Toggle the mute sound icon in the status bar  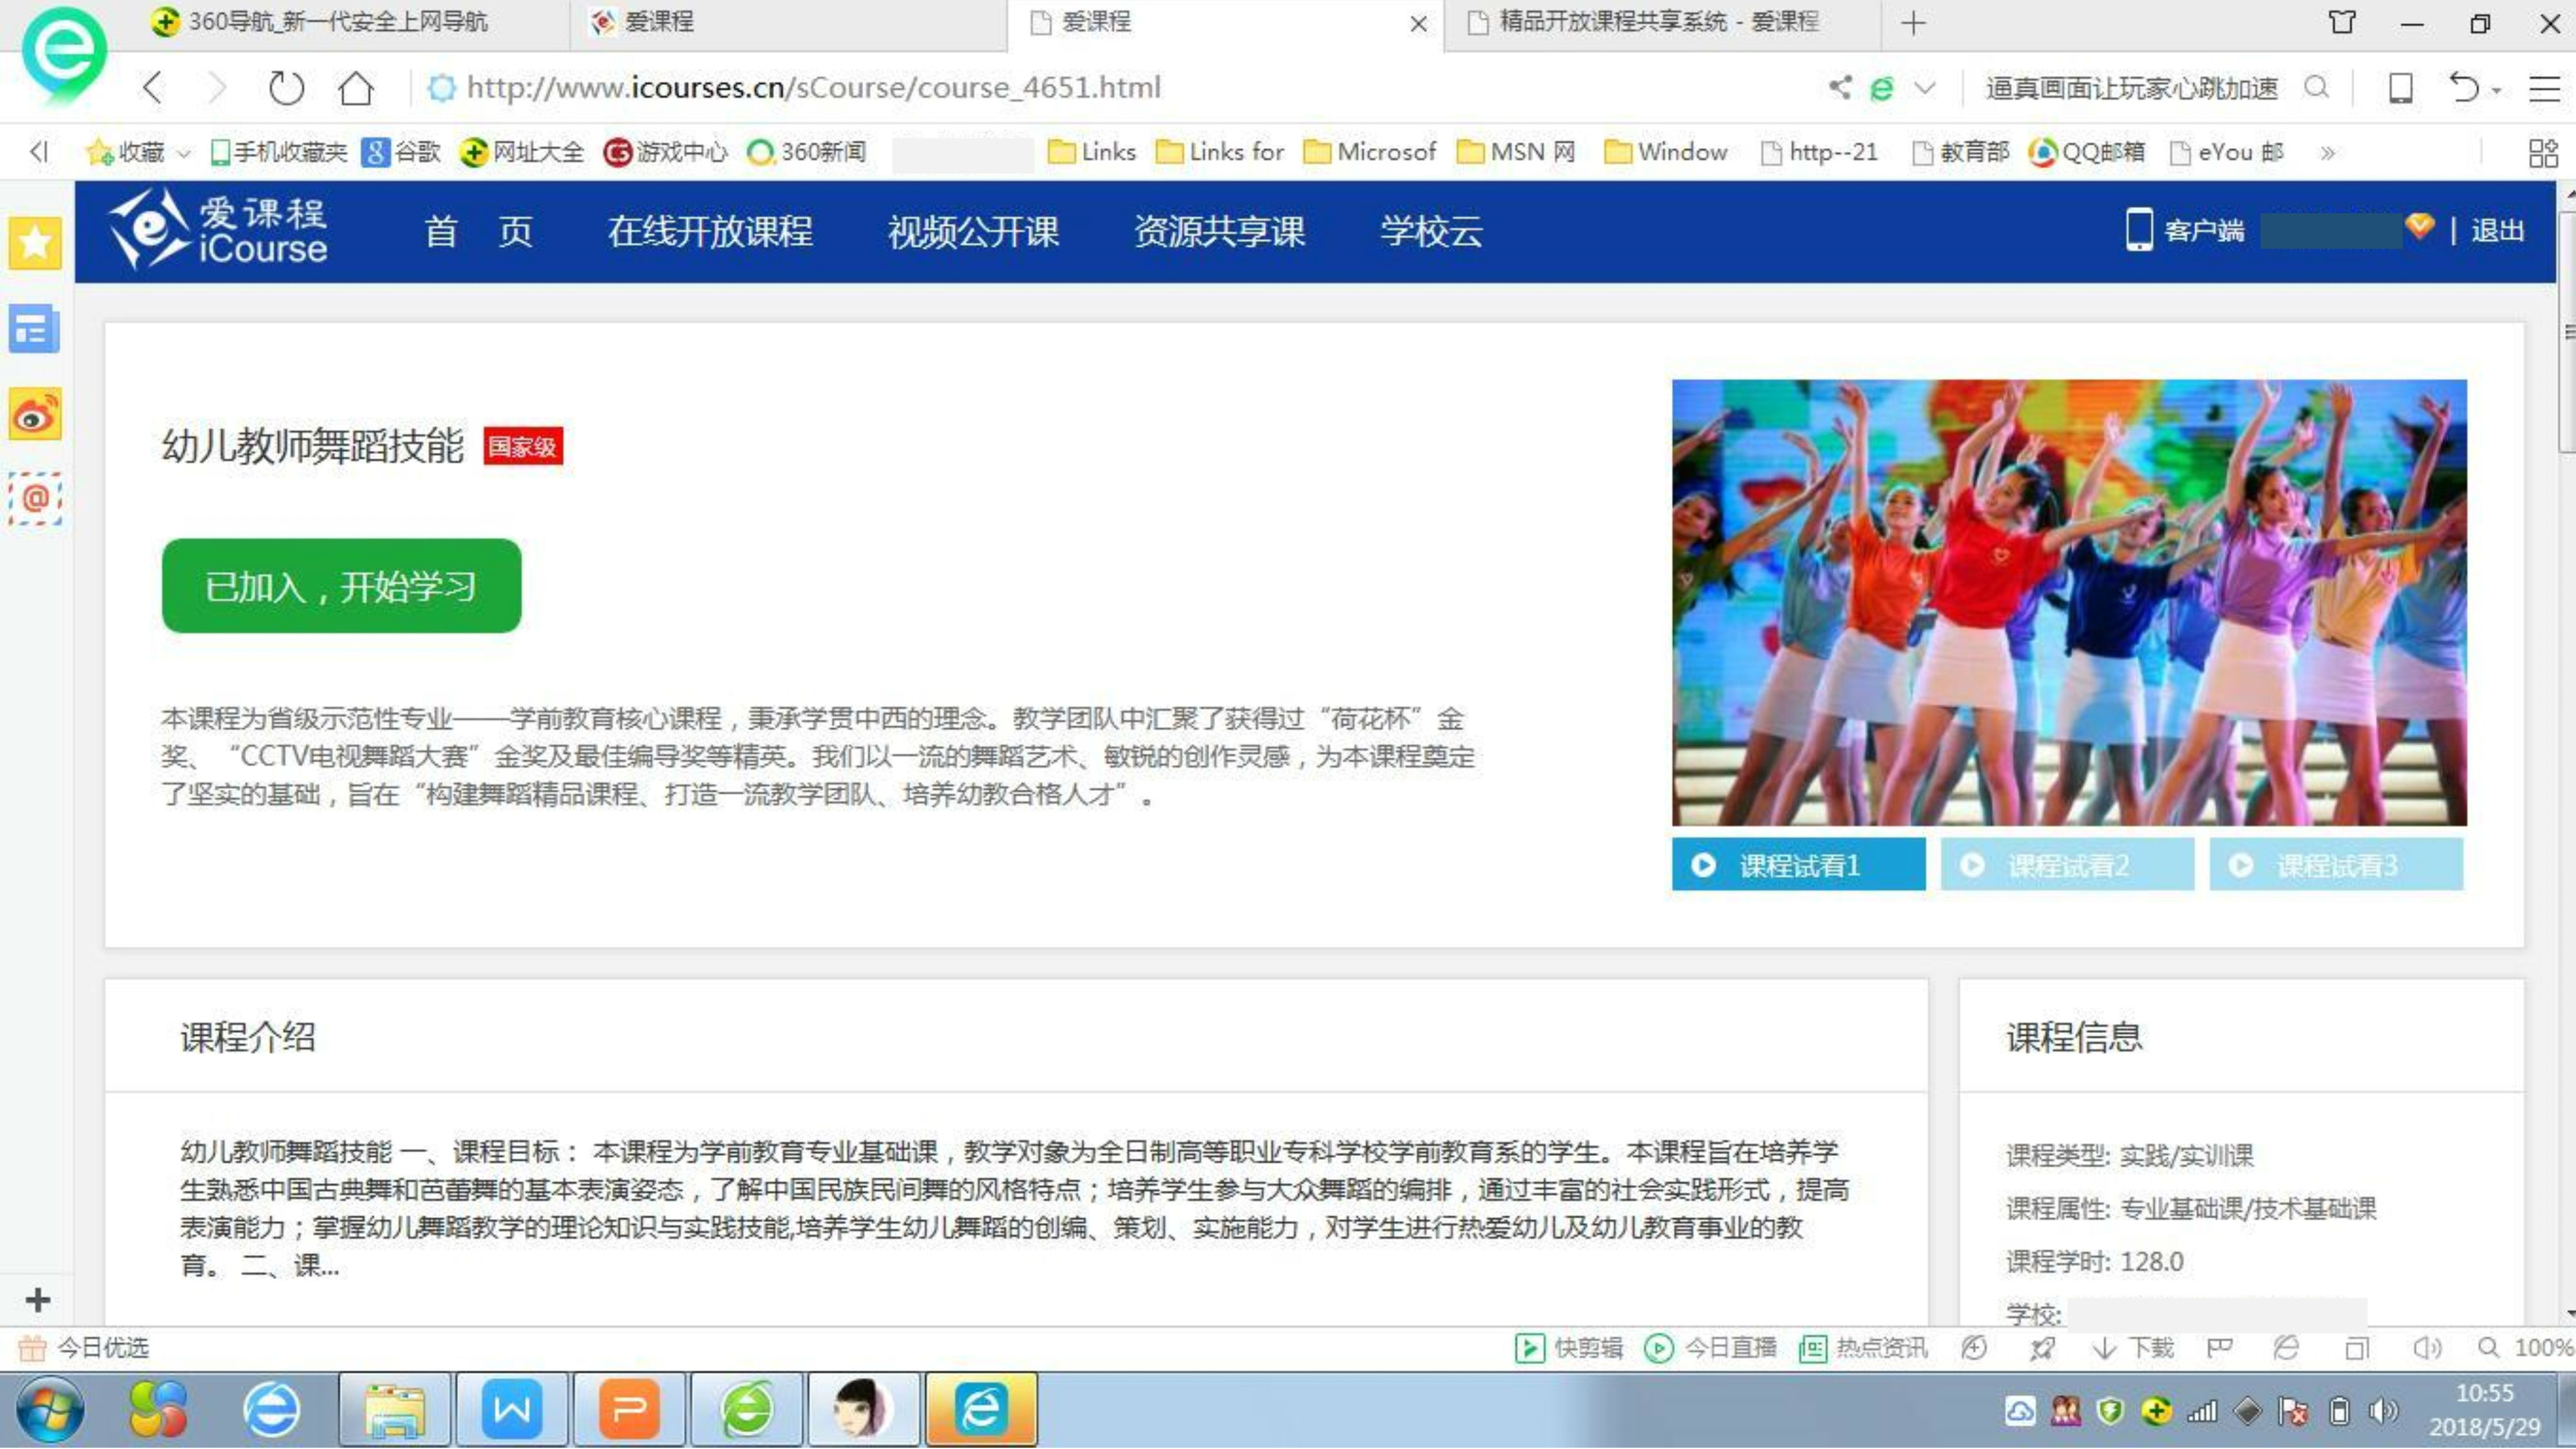pos(2427,1348)
